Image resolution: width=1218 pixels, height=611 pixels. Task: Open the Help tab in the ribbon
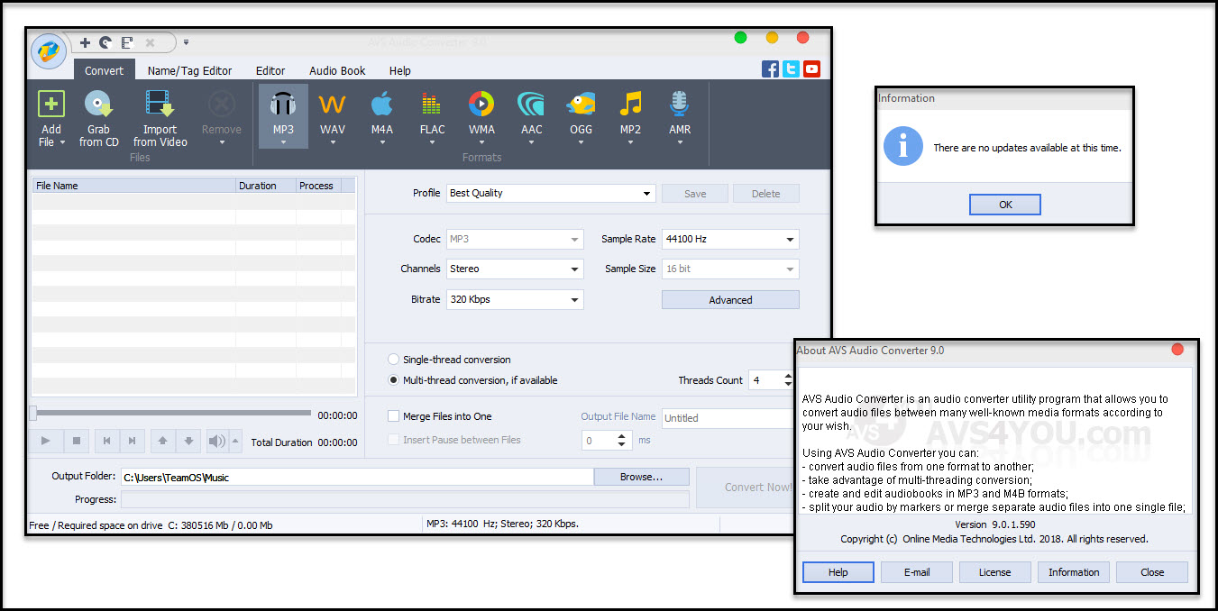coord(400,70)
